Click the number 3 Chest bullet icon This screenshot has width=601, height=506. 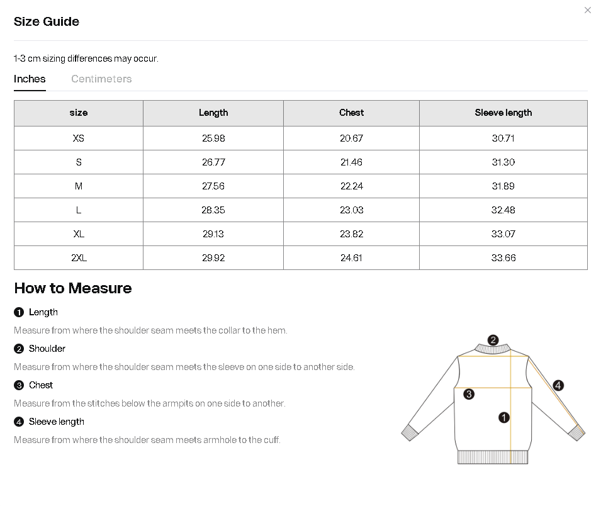[x=19, y=385]
